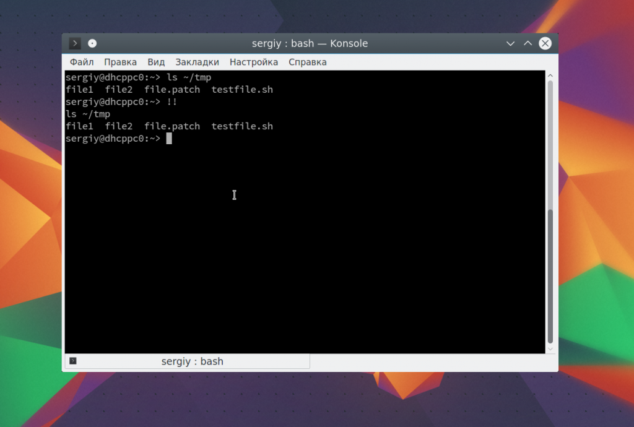This screenshot has height=427, width=634.
Task: Maximize the Konsole window
Action: click(528, 43)
